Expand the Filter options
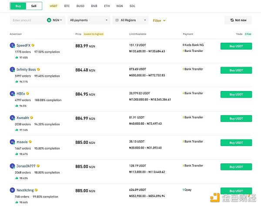Screen dimensions: 261x207 click(x=159, y=20)
